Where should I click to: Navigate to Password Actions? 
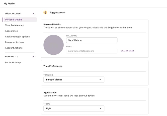(15, 42)
